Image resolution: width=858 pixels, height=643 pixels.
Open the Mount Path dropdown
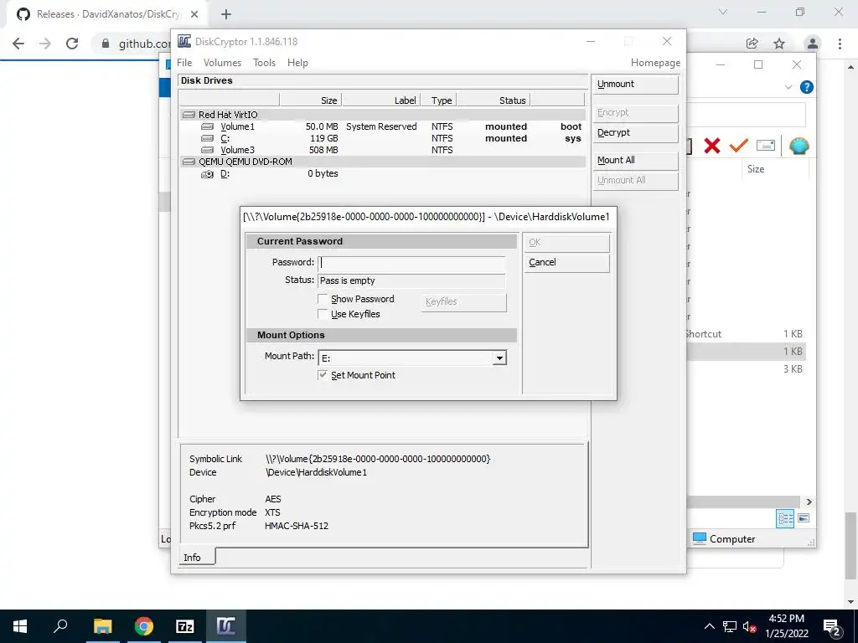(499, 358)
